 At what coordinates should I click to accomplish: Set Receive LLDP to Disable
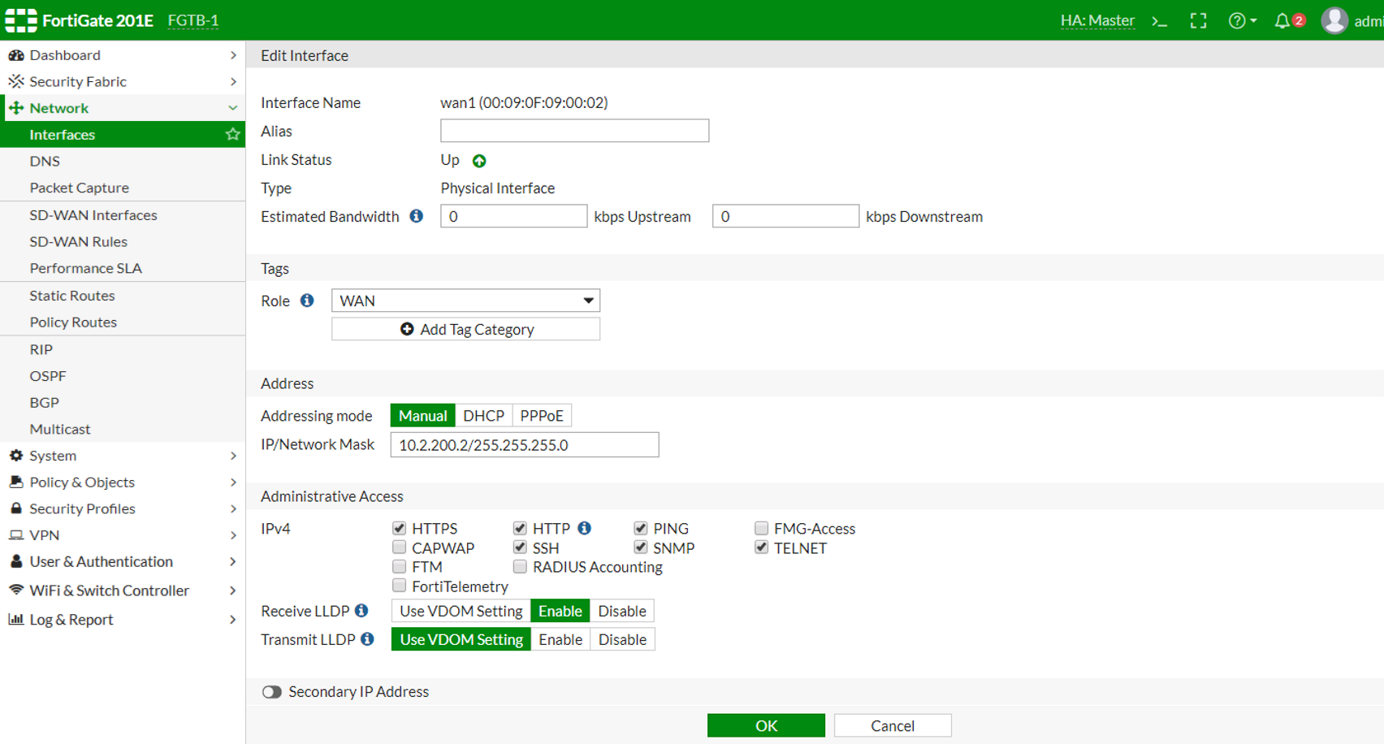(622, 611)
